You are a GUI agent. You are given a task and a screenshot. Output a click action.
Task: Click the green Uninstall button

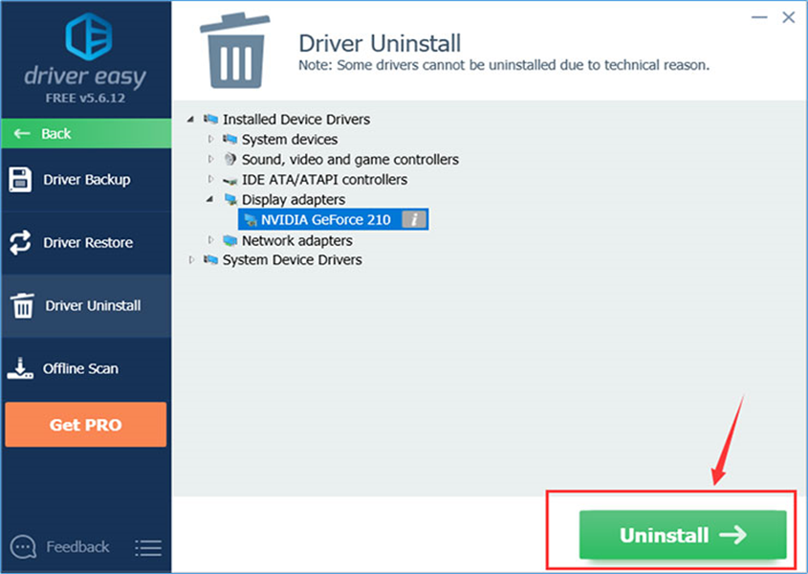tap(683, 535)
